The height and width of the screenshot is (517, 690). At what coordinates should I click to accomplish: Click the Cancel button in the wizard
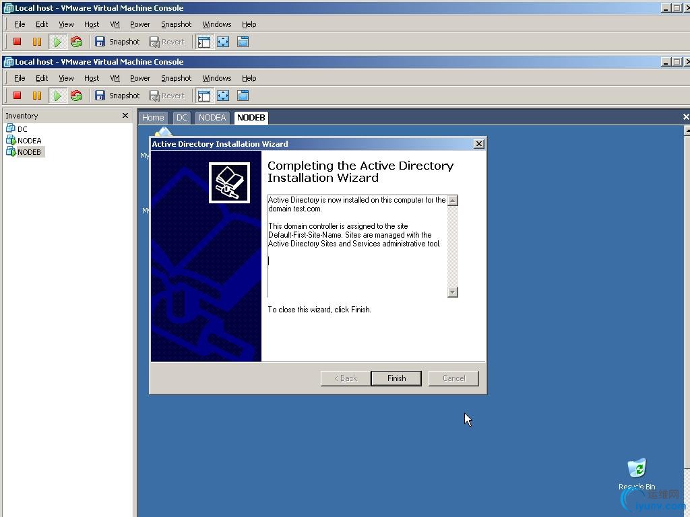pyautogui.click(x=453, y=378)
